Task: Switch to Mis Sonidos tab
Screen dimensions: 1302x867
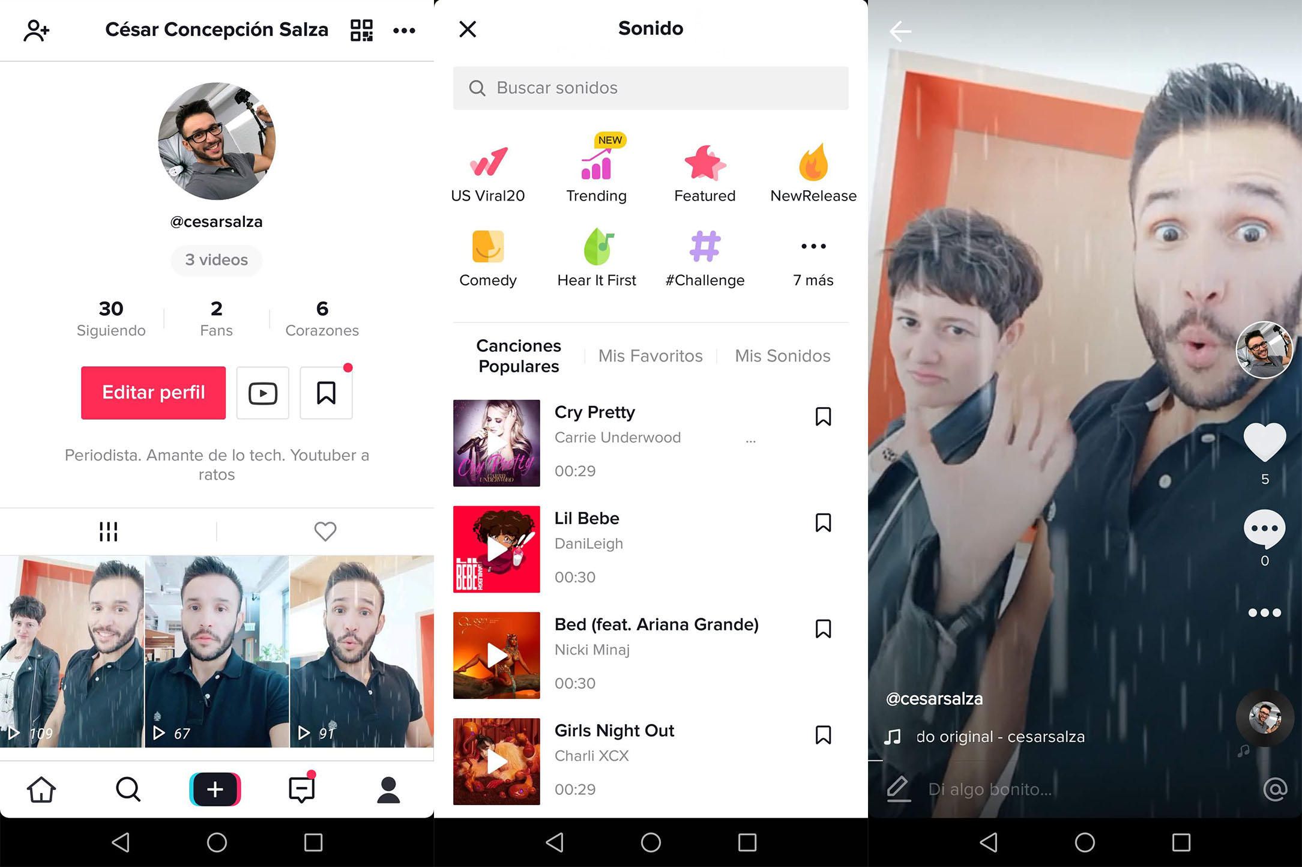Action: tap(782, 354)
